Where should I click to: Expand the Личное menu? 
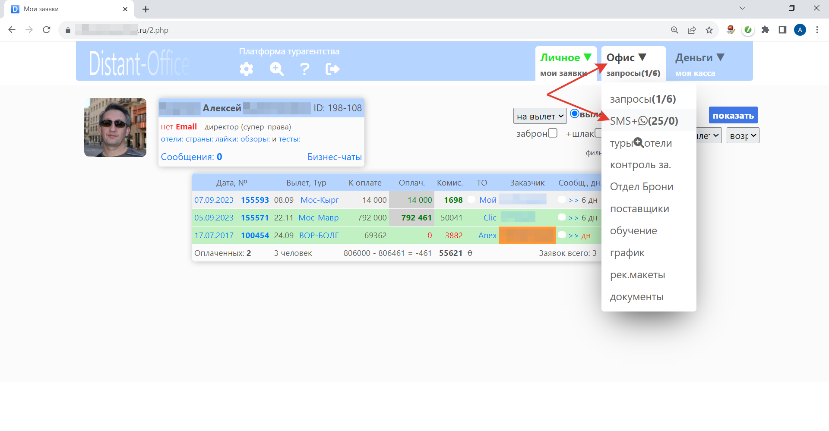(x=566, y=57)
